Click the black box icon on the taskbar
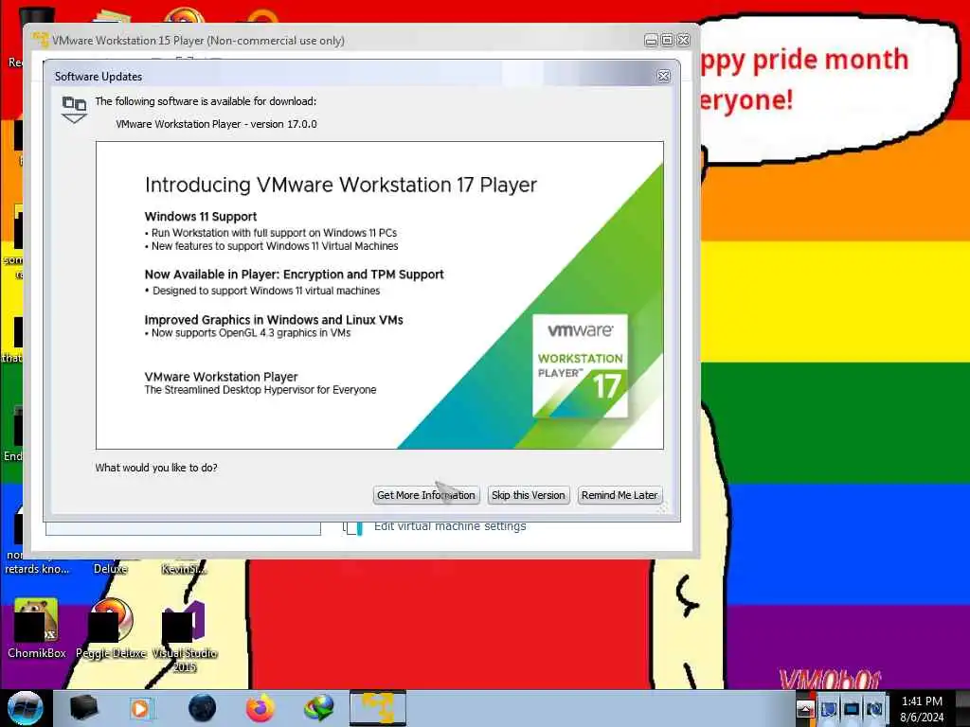 tap(84, 708)
